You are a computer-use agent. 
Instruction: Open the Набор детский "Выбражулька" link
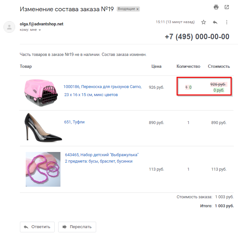[x=102, y=155]
